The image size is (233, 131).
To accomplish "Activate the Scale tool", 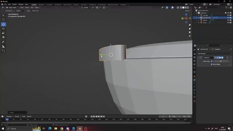I will (3, 33).
